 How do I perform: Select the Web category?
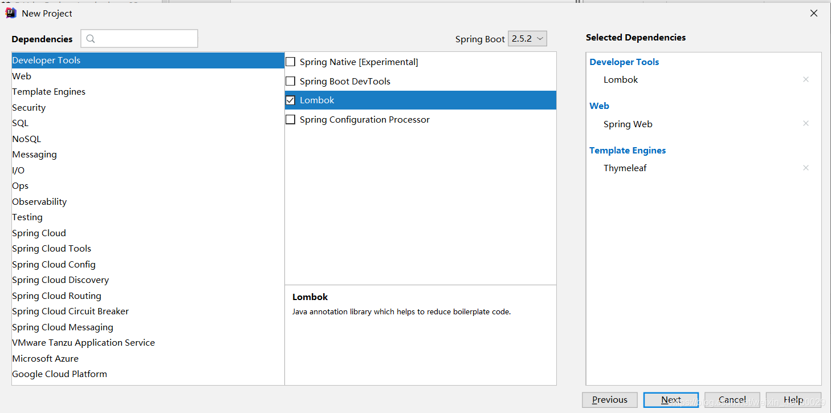click(148, 76)
